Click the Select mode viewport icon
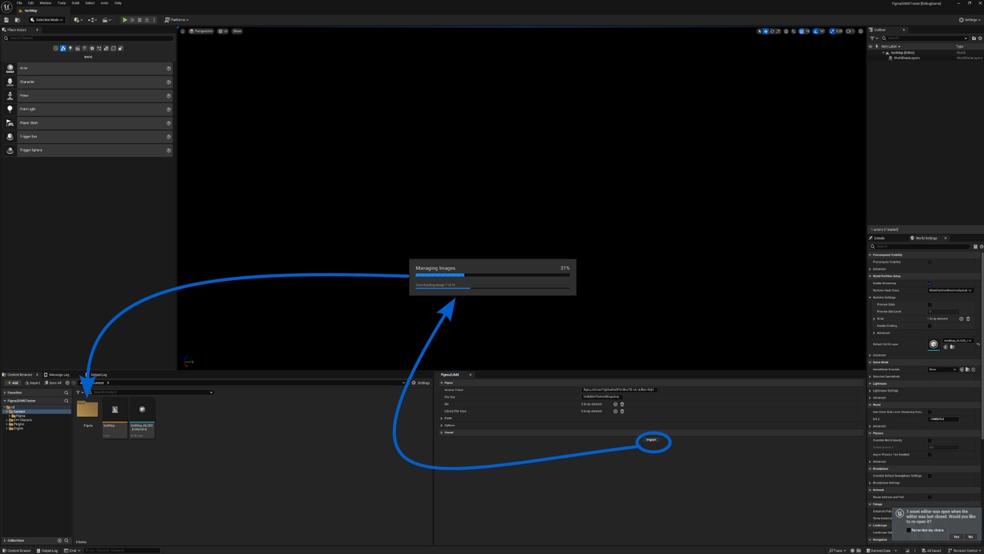This screenshot has width=984, height=554. (760, 32)
